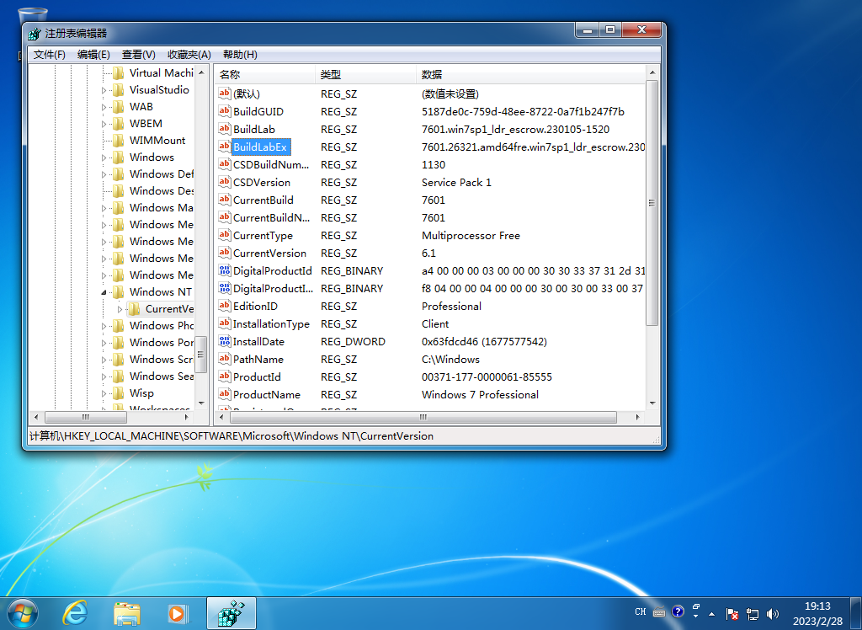The width and height of the screenshot is (862, 630).
Task: Click the Windows NT folder icon
Action: 118,291
